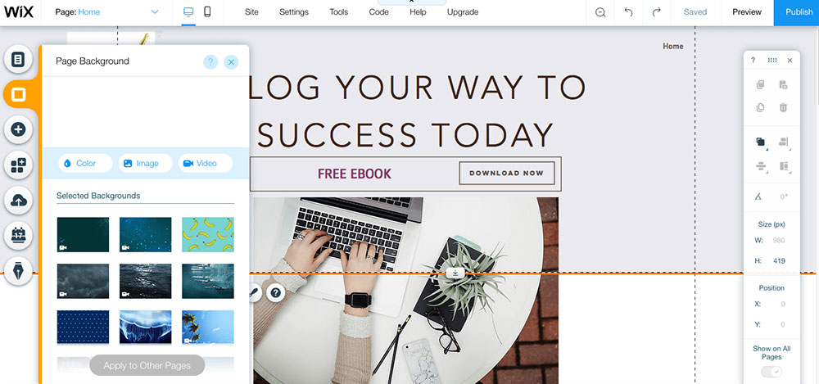Switch to mobile editor view
The image size is (819, 384).
pyautogui.click(x=207, y=11)
